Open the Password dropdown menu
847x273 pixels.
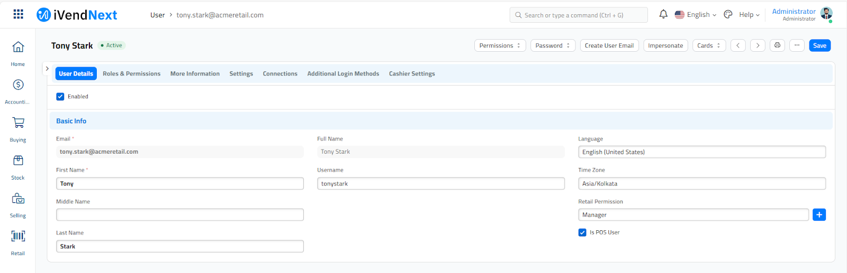coord(553,45)
